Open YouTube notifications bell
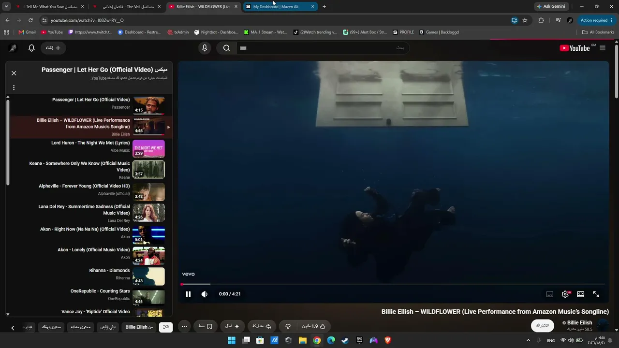The height and width of the screenshot is (348, 619). pos(31,48)
